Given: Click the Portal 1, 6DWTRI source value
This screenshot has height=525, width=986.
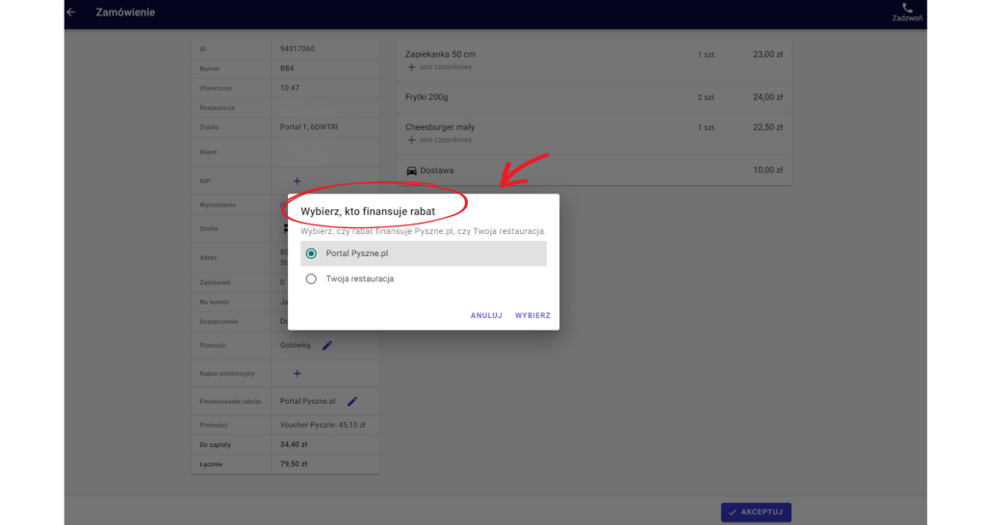Looking at the screenshot, I should pyautogui.click(x=309, y=127).
